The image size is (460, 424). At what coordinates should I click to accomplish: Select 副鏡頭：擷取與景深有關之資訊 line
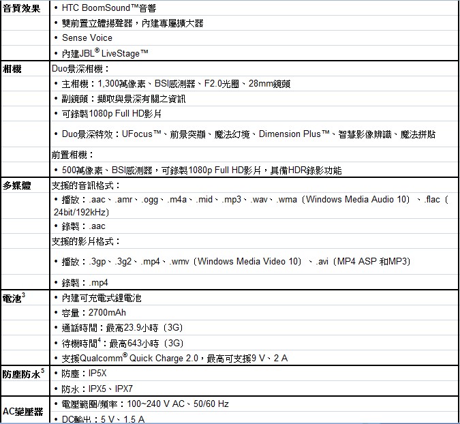pos(123,99)
